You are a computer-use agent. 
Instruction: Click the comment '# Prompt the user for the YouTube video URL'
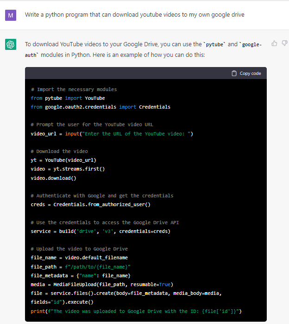(x=92, y=125)
